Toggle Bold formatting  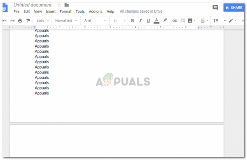133,21
